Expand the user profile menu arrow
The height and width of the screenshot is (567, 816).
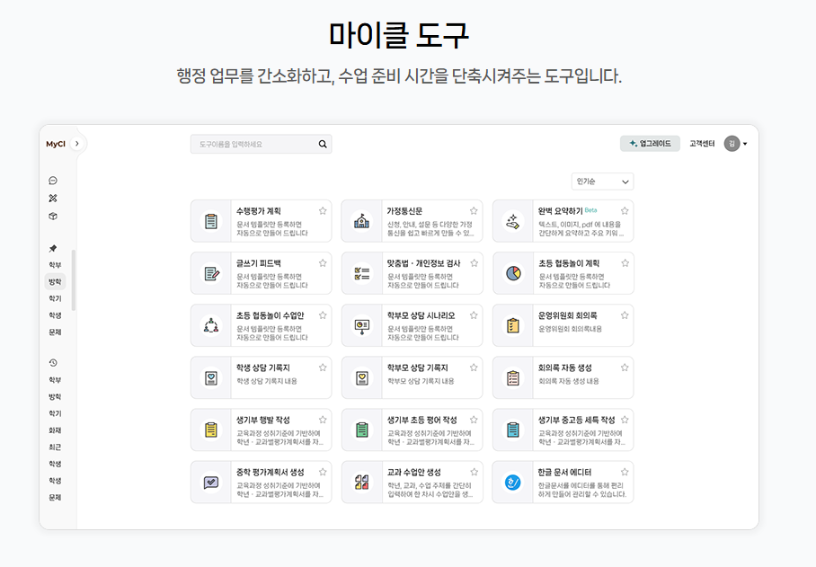(745, 144)
